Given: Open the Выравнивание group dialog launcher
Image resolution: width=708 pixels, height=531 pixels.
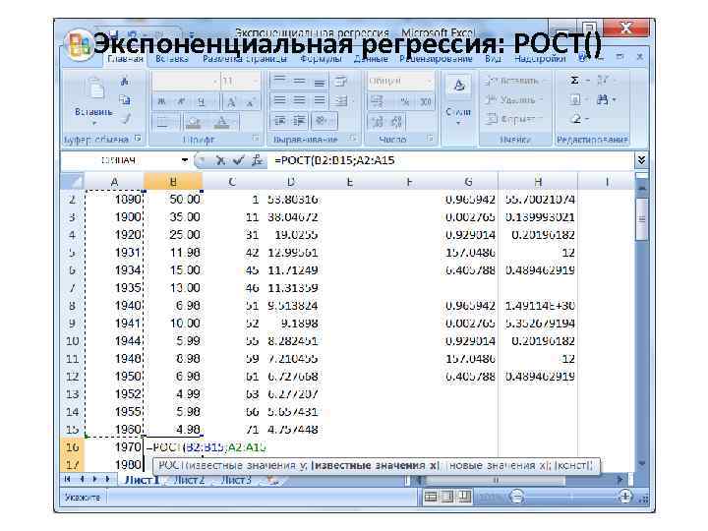Looking at the screenshot, I should coord(353,139).
